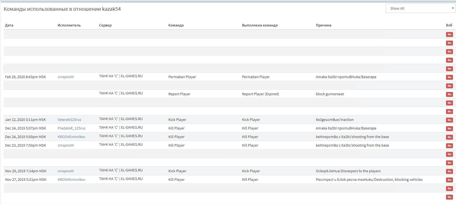Open the Show All filter dropdown
The width and height of the screenshot is (456, 204).
point(420,8)
